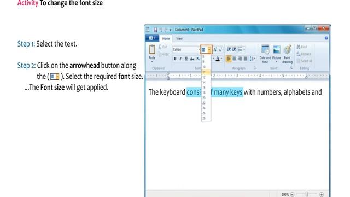Screen dimensions: 350x197
Task: Toggle Strikethrough formatting
Action: (192, 59)
